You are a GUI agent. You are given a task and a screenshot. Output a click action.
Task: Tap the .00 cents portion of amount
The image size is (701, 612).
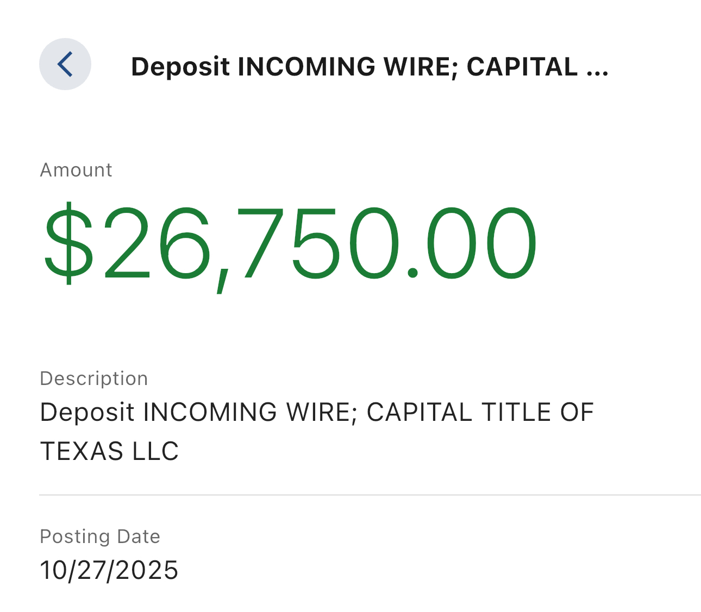coord(471,243)
